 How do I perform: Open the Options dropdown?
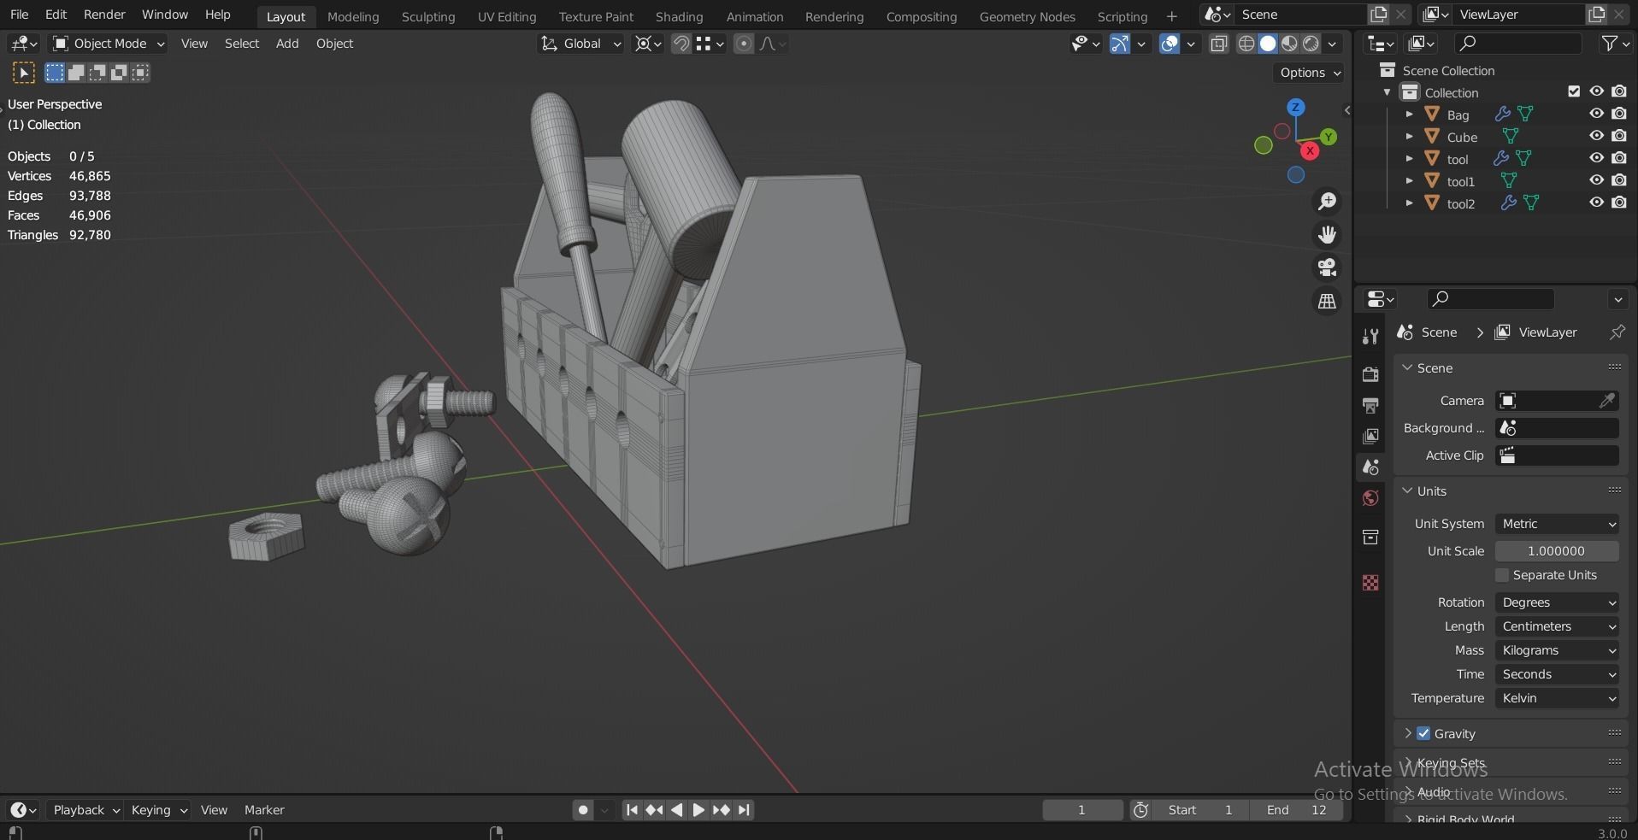point(1308,73)
